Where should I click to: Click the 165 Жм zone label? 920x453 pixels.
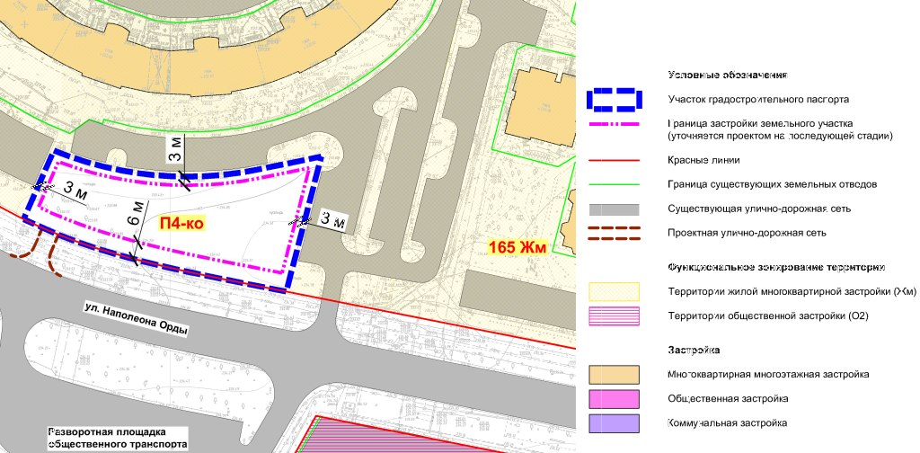(519, 245)
